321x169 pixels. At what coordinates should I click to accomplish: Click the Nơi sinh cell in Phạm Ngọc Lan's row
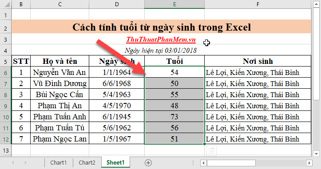258,138
